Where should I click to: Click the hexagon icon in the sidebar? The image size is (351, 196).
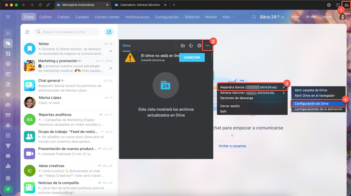point(8,64)
